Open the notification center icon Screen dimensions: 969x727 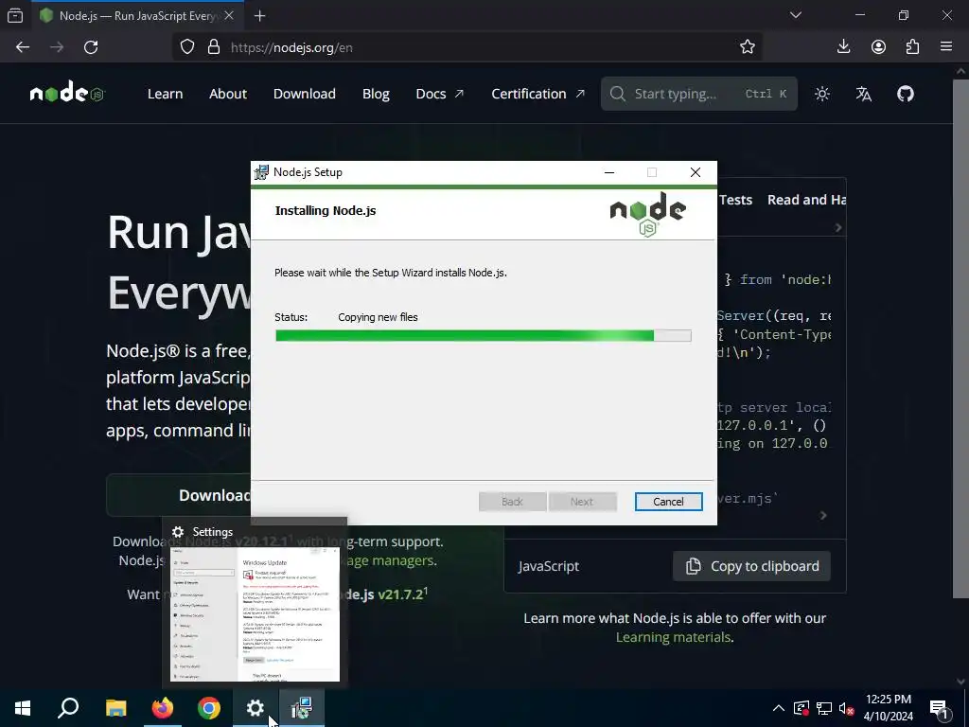point(940,709)
